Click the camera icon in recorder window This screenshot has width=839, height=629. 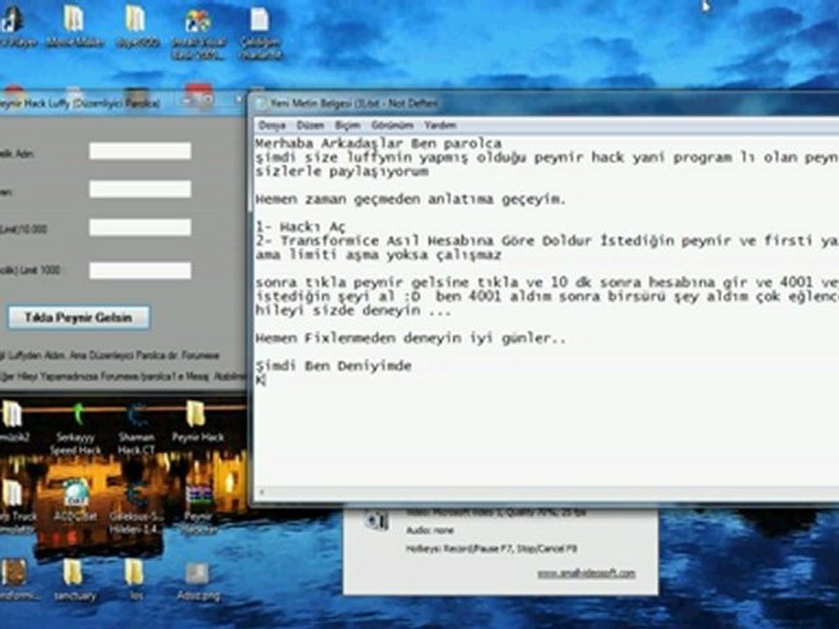coord(377,521)
